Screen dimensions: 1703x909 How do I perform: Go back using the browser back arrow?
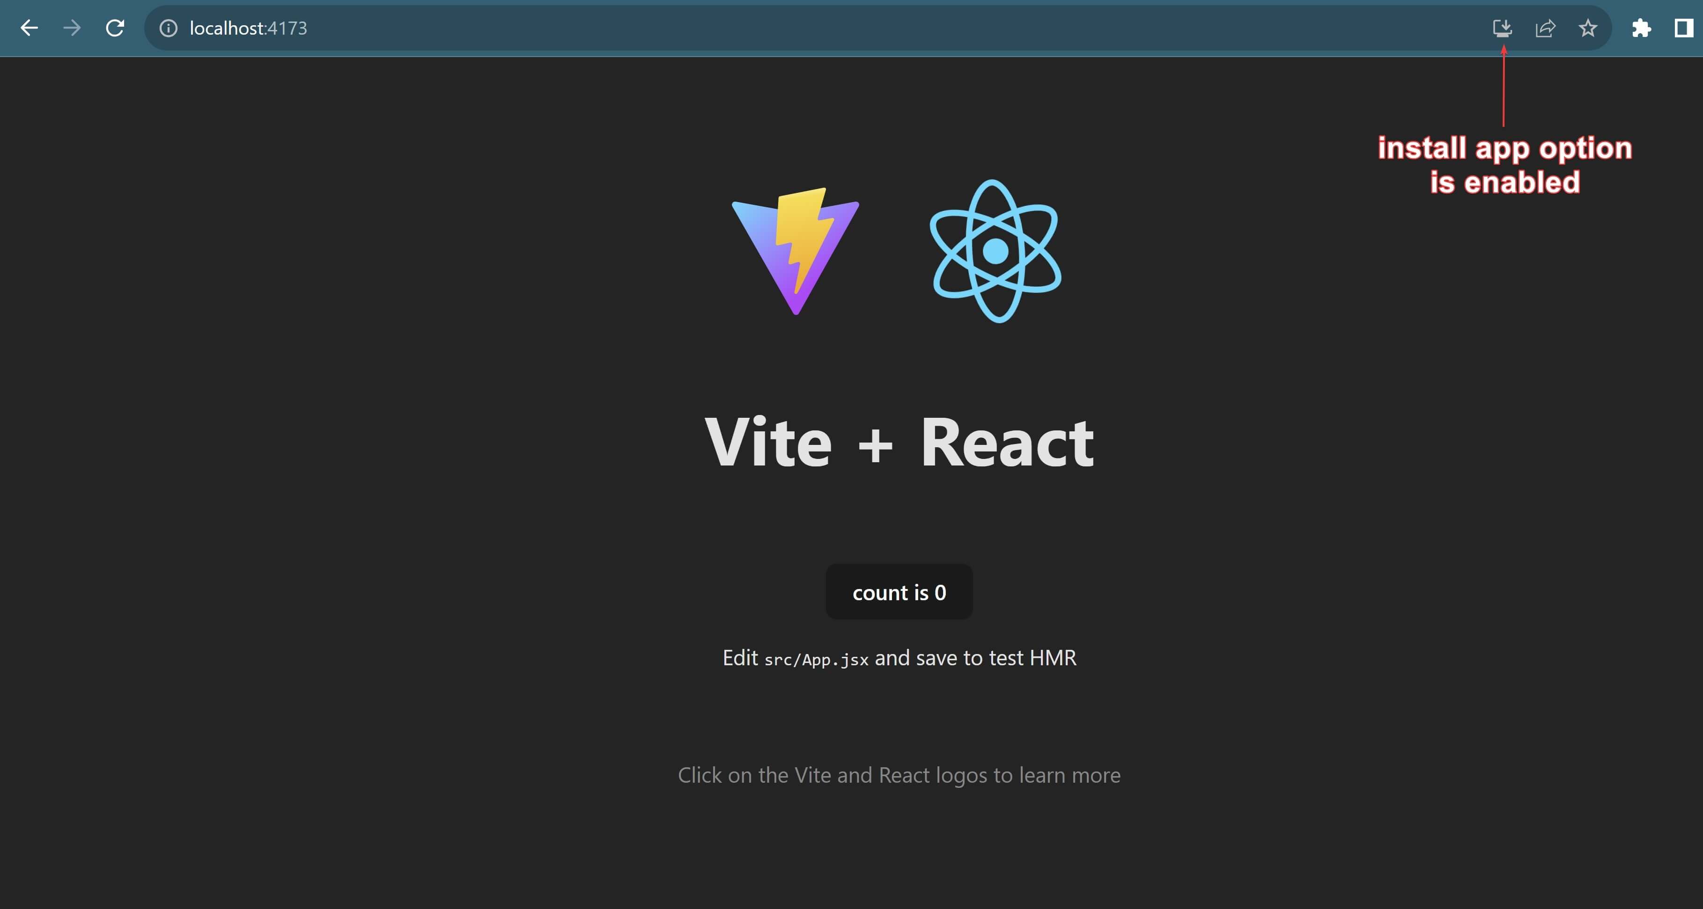click(x=29, y=28)
